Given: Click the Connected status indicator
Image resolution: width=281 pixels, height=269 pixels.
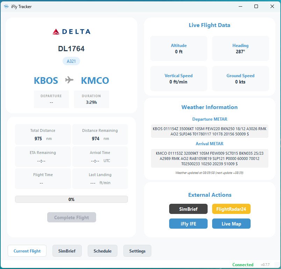Looking at the screenshot, I should (243, 265).
